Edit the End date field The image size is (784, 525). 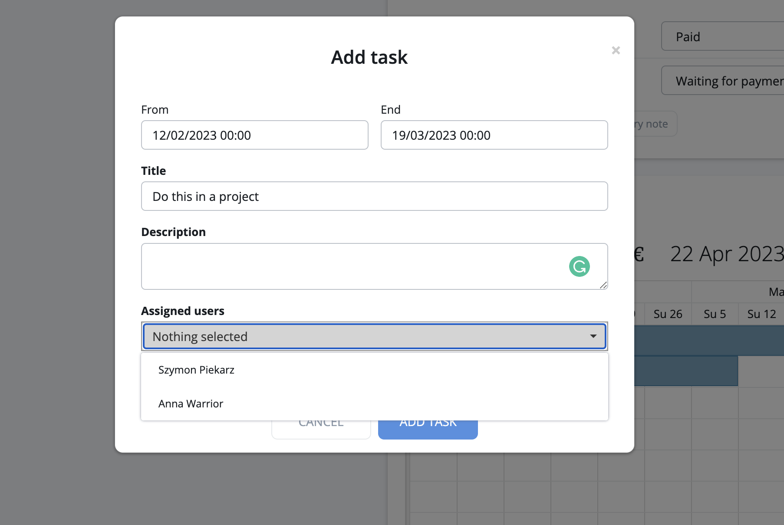(494, 135)
